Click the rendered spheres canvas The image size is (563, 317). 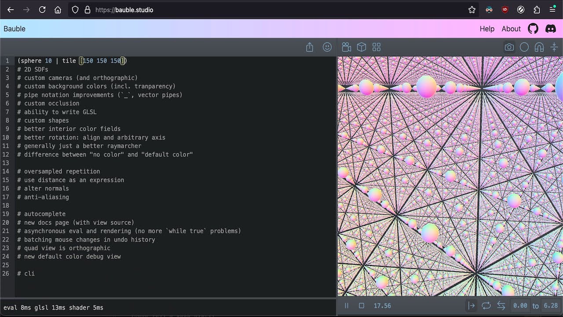point(450,176)
